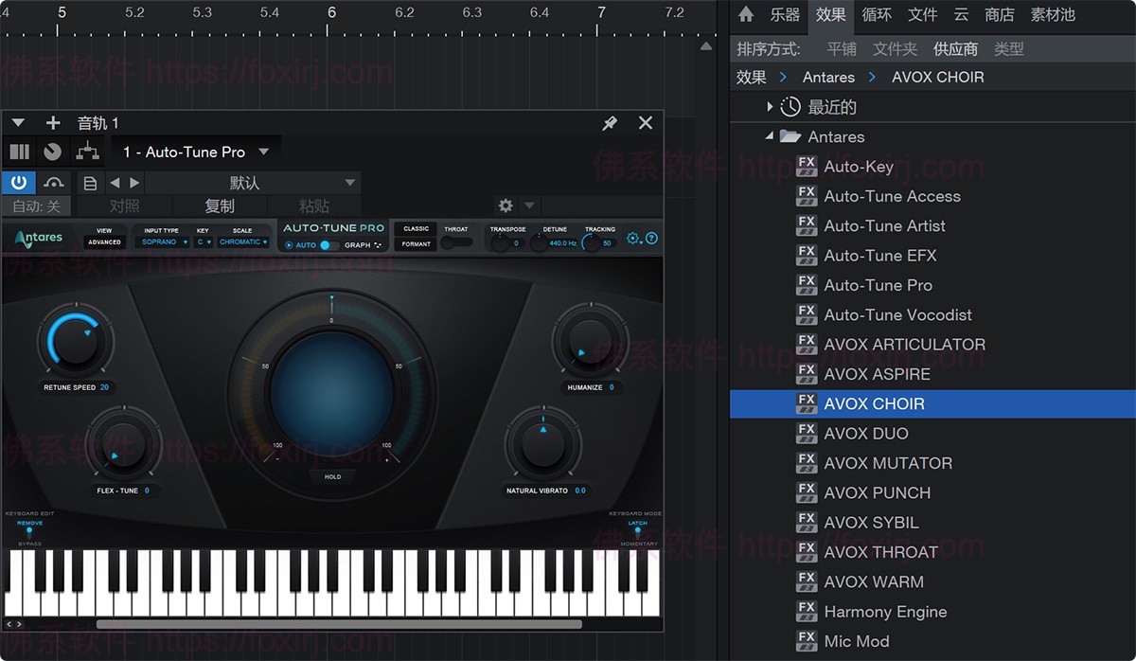The image size is (1136, 661).
Task: Click the routing diagram icon
Action: (x=87, y=152)
